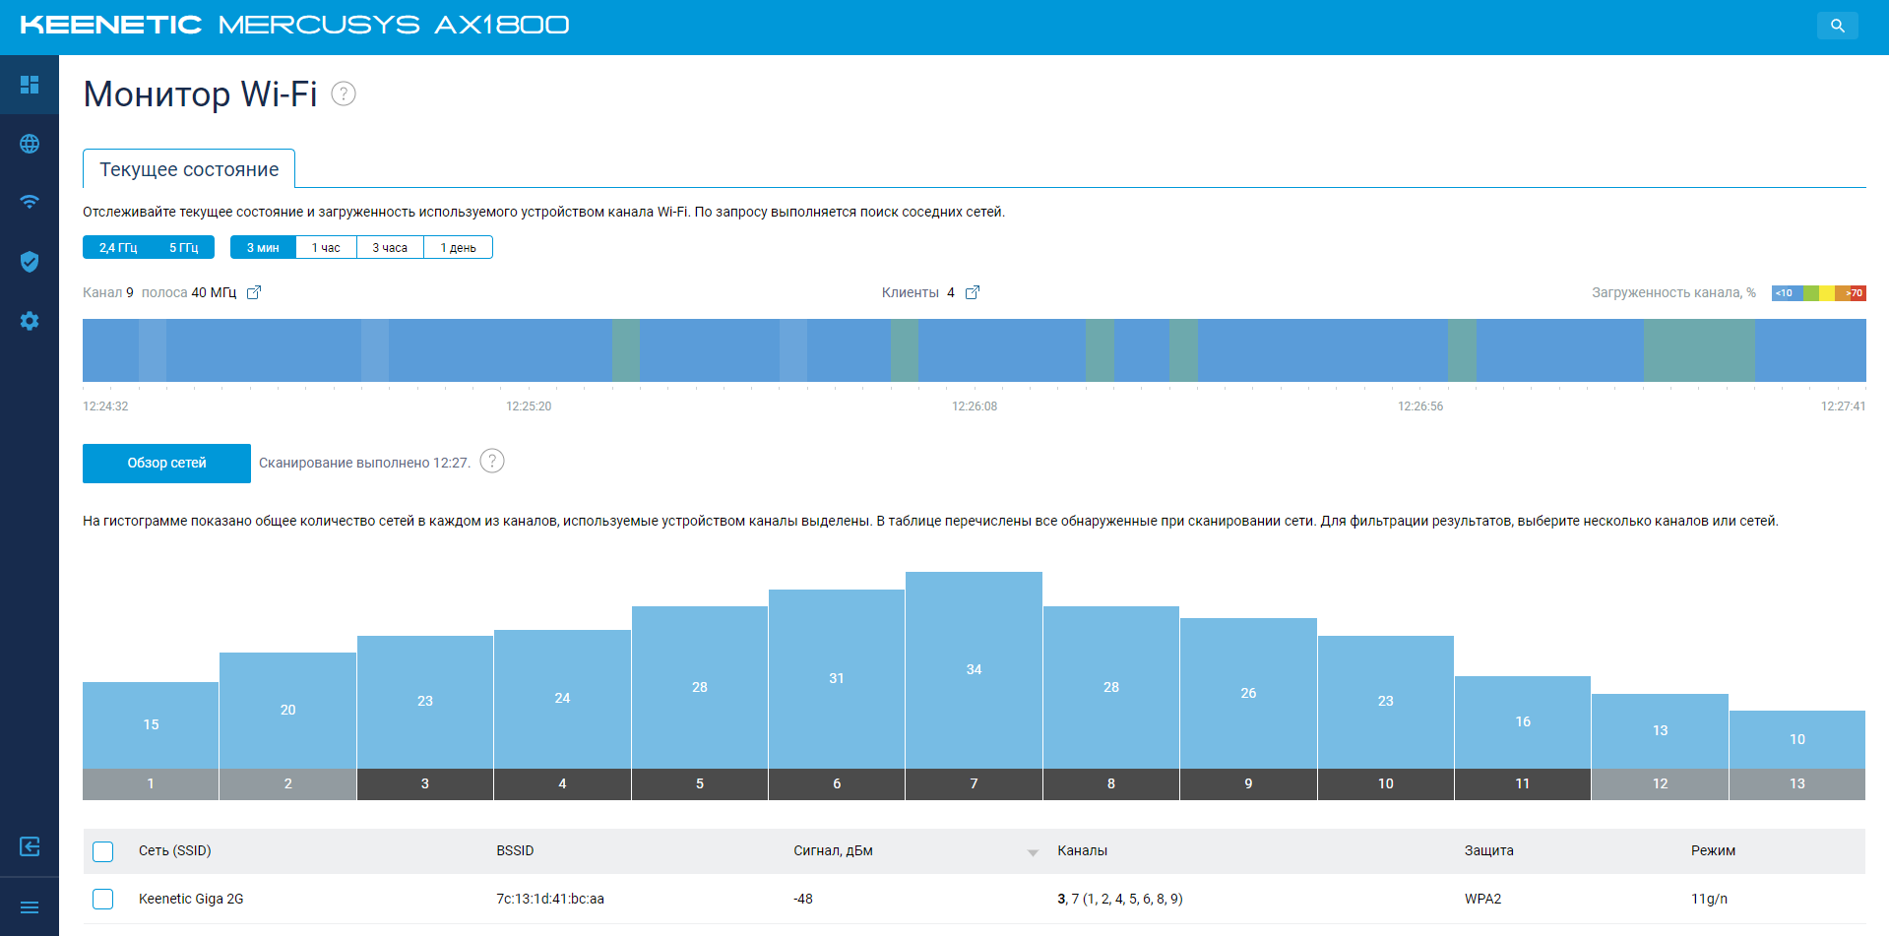Open channel settings external link icon
This screenshot has height=936, width=1889.
pos(254,292)
